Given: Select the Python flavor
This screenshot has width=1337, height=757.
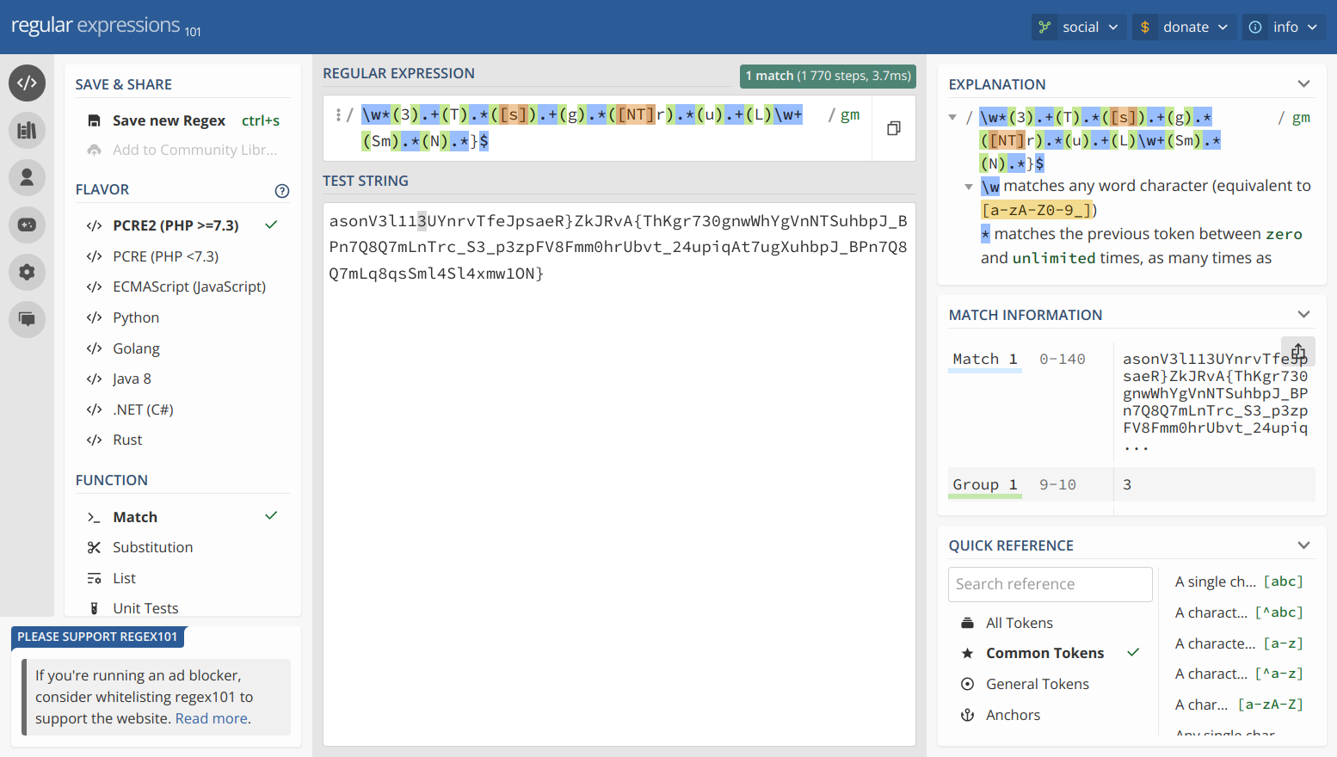Looking at the screenshot, I should 136,317.
